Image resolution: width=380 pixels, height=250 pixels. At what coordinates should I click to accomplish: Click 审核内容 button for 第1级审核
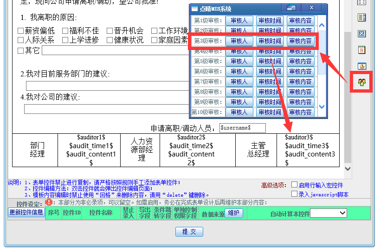(x=300, y=21)
